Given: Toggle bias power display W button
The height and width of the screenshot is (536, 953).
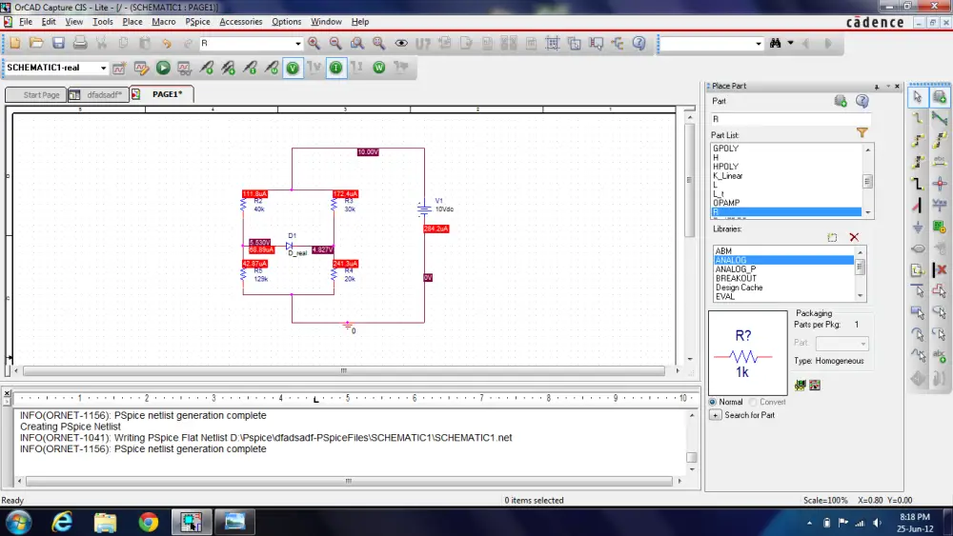Looking at the screenshot, I should (x=378, y=68).
